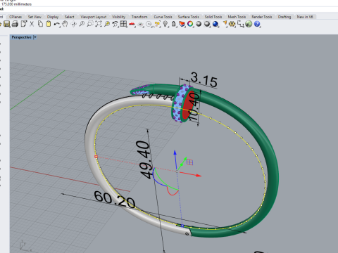Select the Rotate View tool

pos(74,24)
